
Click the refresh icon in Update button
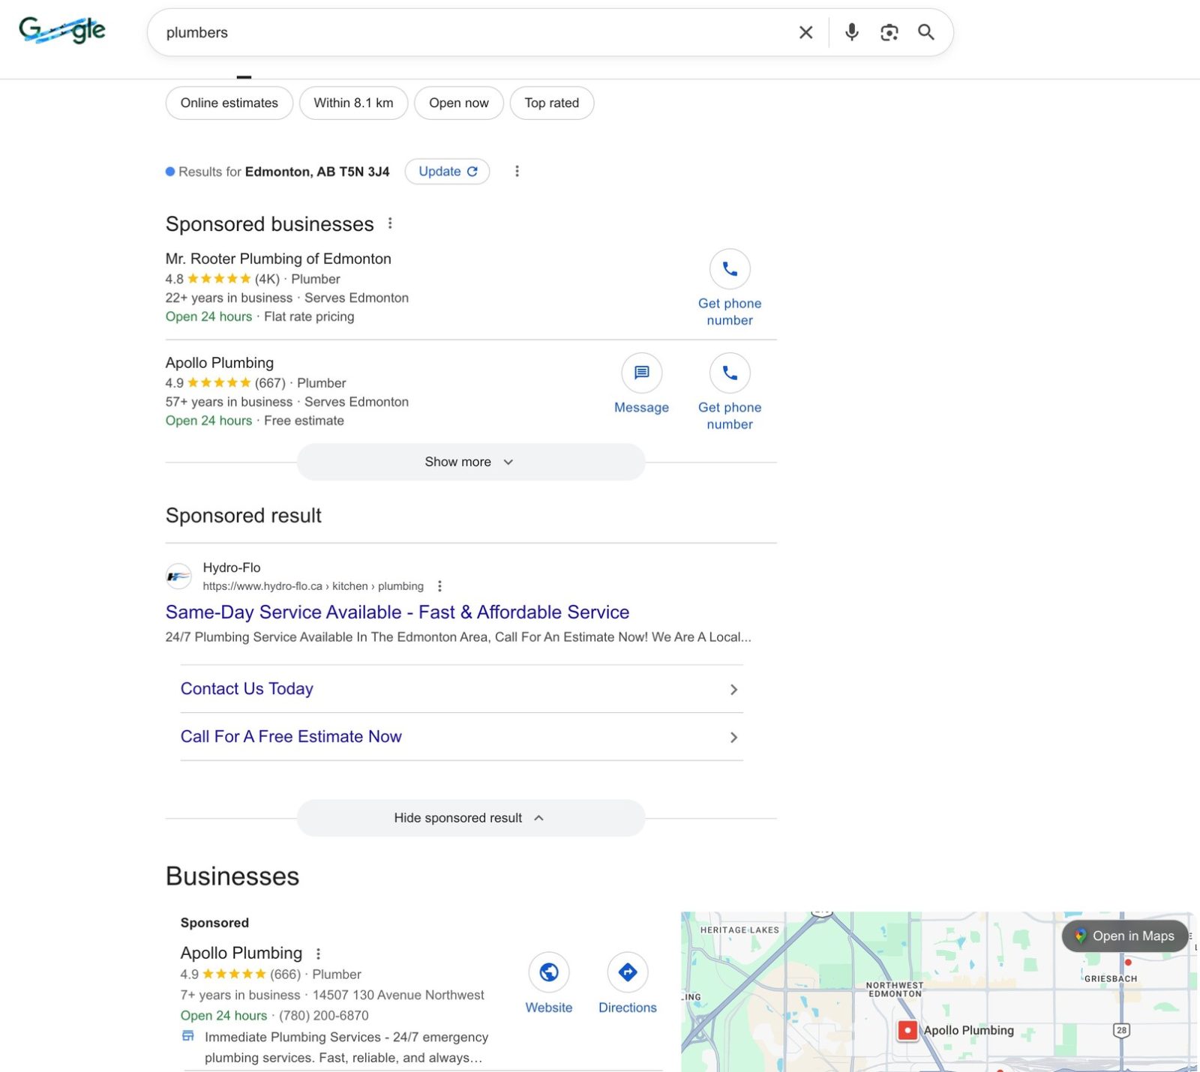tap(472, 172)
